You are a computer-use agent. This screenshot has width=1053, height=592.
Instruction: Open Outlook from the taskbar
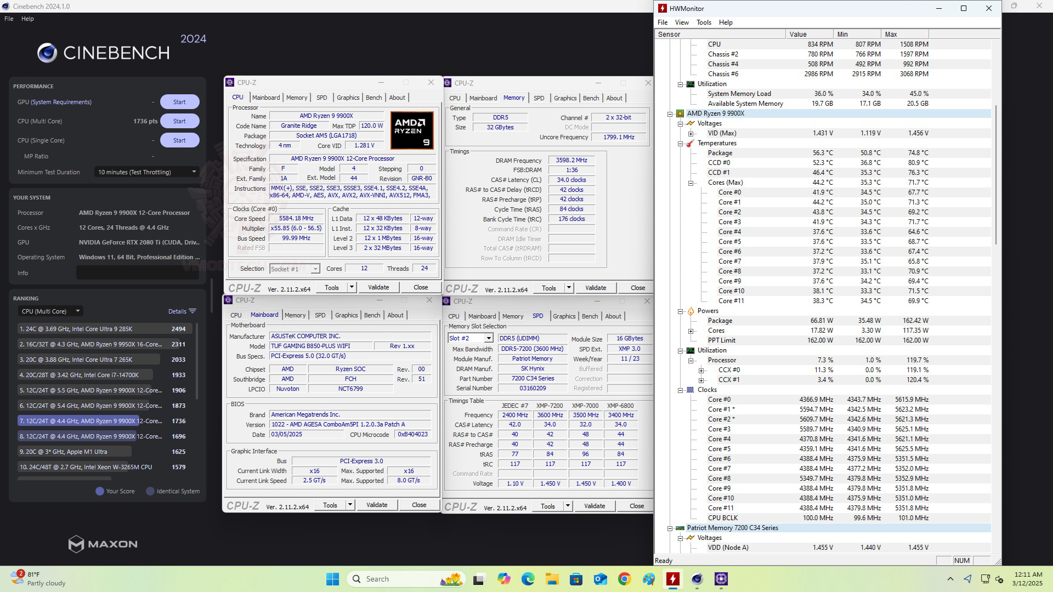(x=600, y=579)
